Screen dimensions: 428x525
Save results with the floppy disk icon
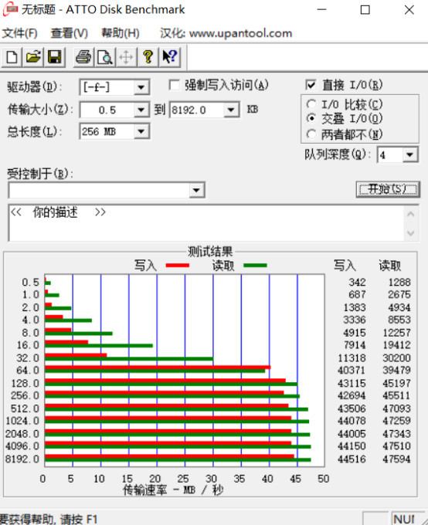click(55, 57)
